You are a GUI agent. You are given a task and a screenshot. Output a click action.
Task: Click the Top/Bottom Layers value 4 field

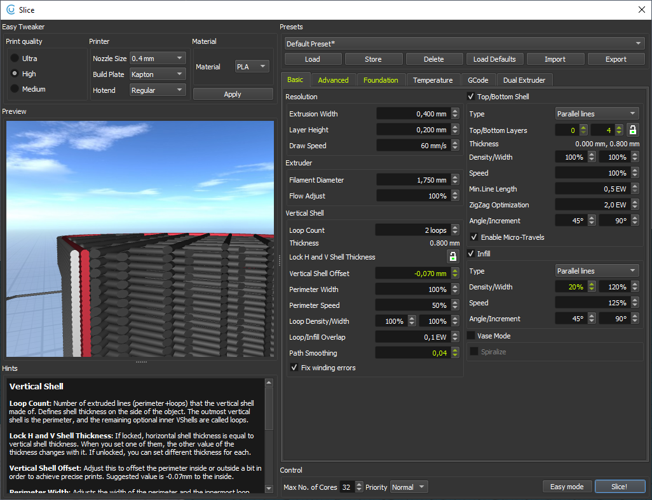tap(603, 130)
